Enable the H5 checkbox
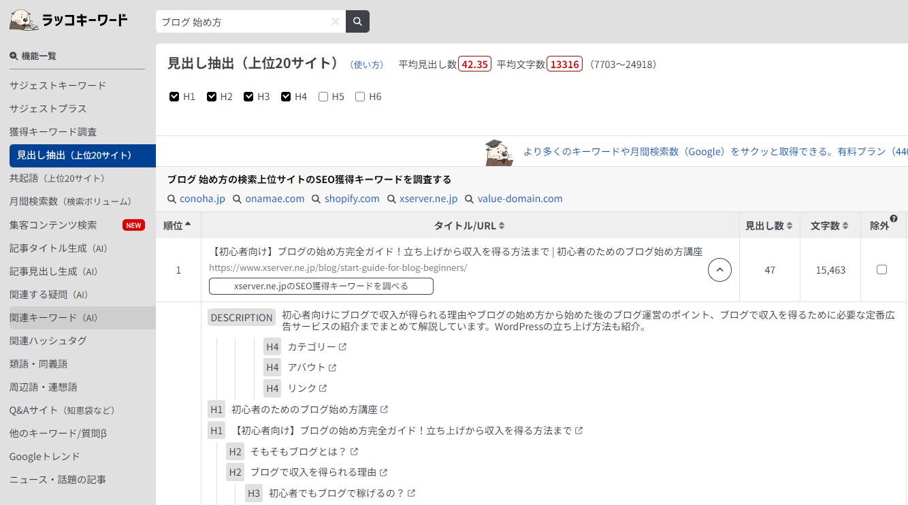This screenshot has height=505, width=908. [x=323, y=97]
